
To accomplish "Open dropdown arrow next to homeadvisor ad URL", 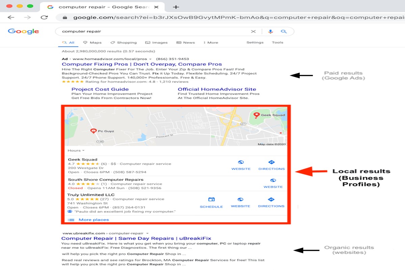I will pyautogui.click(x=150, y=59).
